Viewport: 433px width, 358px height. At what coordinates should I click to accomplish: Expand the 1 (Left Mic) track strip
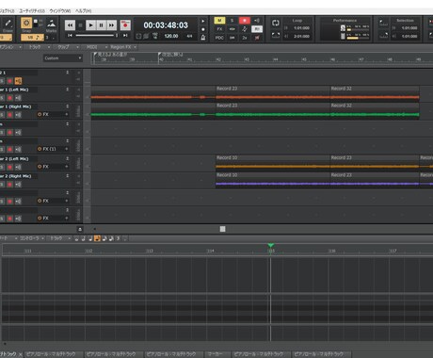(67, 89)
